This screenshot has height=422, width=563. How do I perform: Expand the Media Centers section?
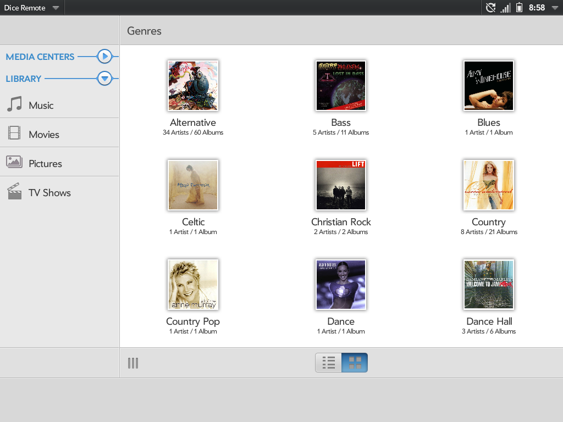click(x=104, y=57)
